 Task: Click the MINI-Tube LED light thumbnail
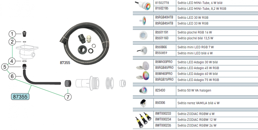tap(143, 6)
